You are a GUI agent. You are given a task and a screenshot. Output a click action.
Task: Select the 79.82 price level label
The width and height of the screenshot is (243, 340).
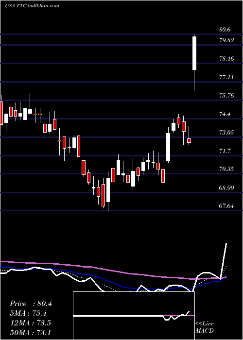pyautogui.click(x=226, y=40)
